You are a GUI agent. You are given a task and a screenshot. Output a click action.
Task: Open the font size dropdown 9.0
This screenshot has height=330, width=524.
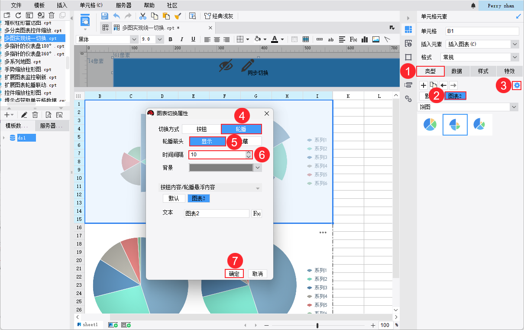tap(152, 39)
